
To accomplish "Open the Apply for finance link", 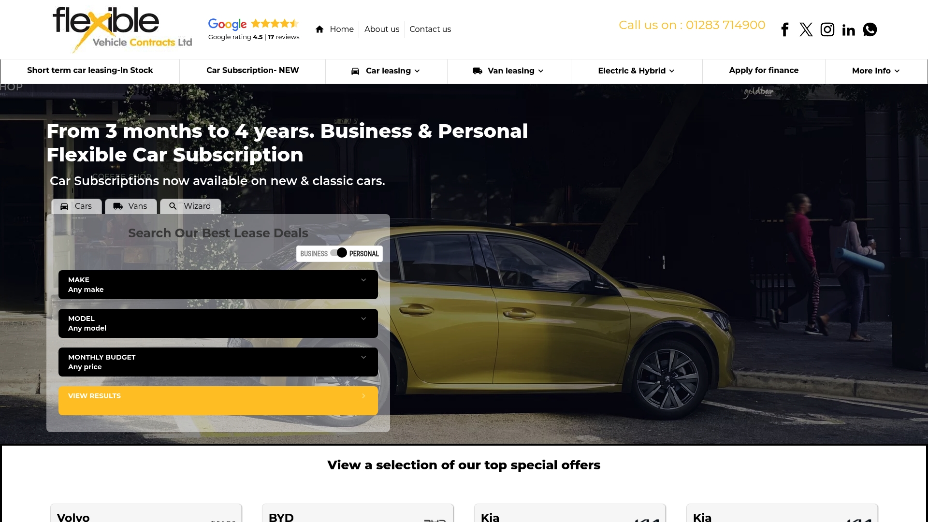I will [x=764, y=71].
